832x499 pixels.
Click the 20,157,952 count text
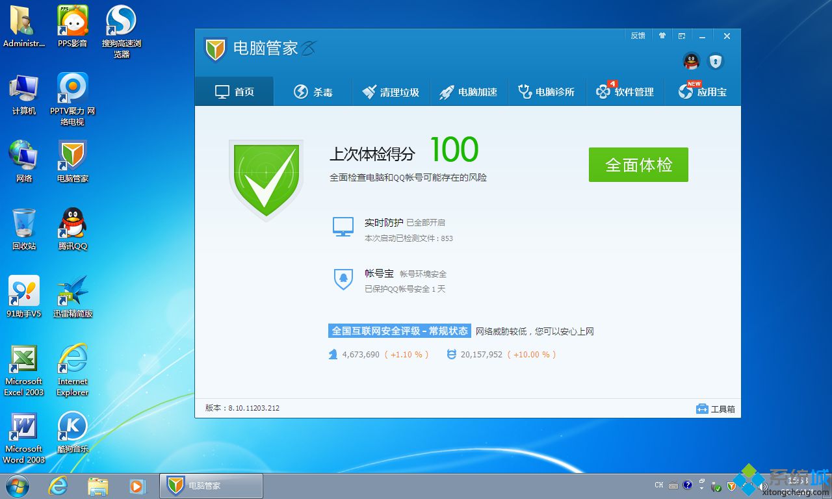coord(482,354)
